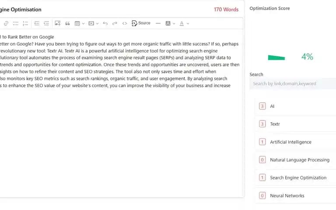Expand the font background color dropdown
The width and height of the screenshot is (336, 210).
[x=174, y=23]
